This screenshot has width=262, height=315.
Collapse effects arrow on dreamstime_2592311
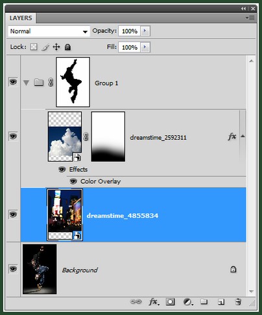pos(243,136)
